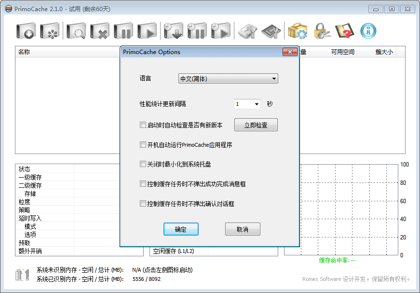
Task: Select the 模式 row
Action: point(67,226)
